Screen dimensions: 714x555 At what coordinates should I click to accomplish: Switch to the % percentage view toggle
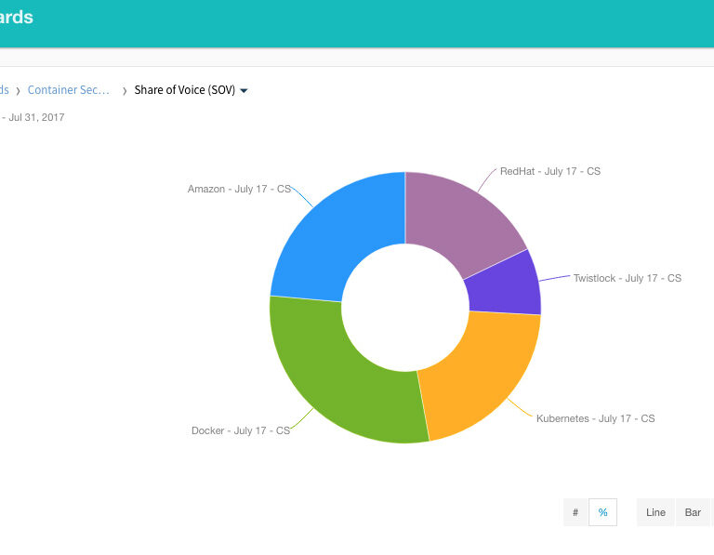602,512
